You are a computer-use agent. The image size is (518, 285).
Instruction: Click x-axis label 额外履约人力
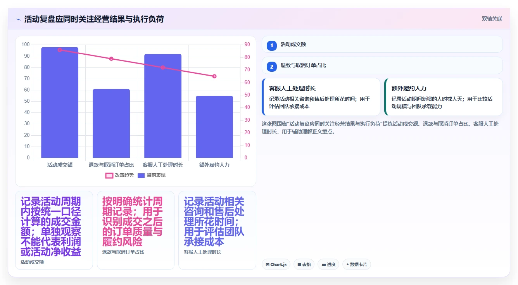(x=214, y=165)
